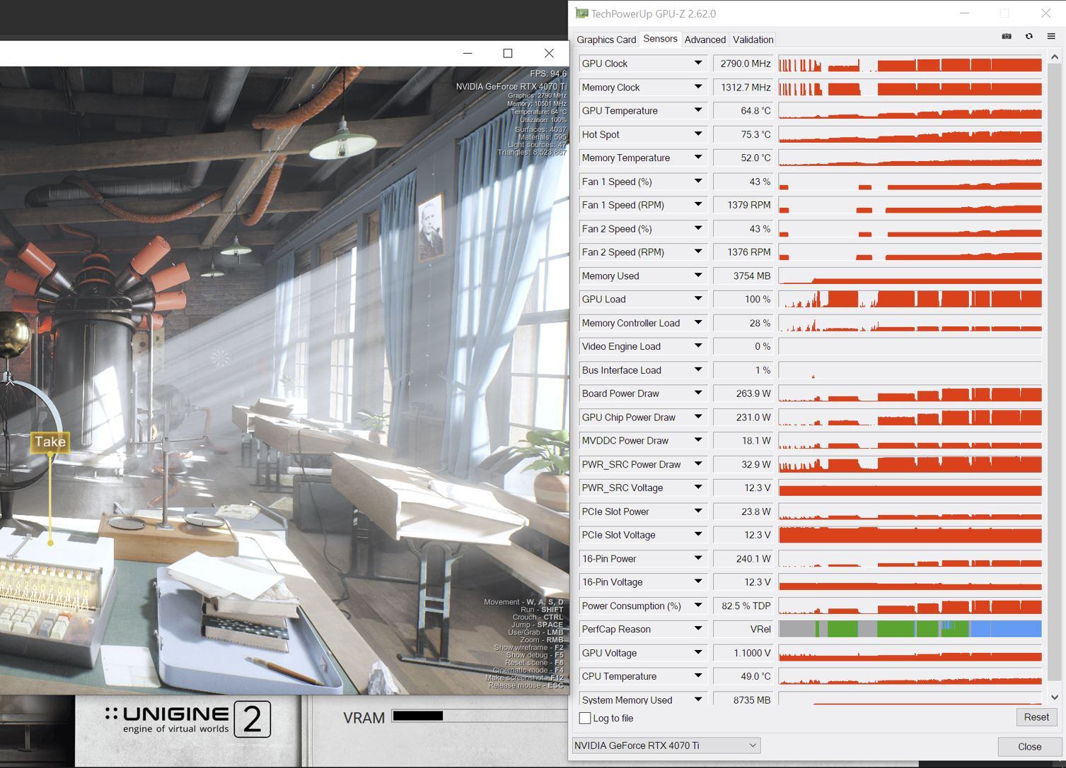Image resolution: width=1066 pixels, height=768 pixels.
Task: Open the Fan 1 Speed (RPM) dropdown
Action: [x=698, y=205]
